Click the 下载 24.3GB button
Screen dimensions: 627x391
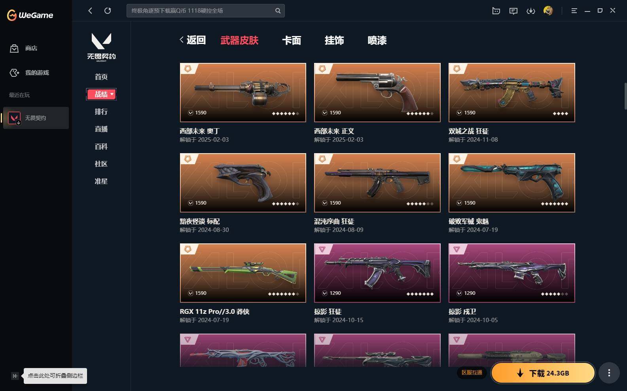point(543,373)
